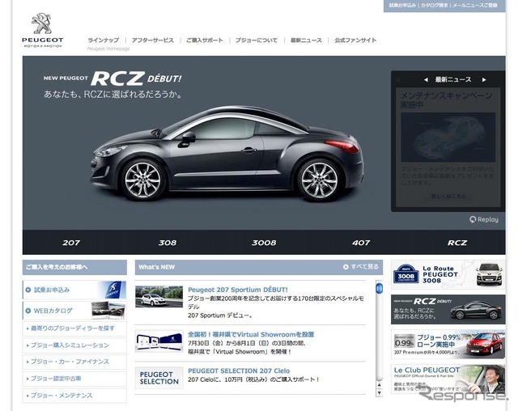Open the La Route PEUGEOT 3008 banner

[x=448, y=274]
